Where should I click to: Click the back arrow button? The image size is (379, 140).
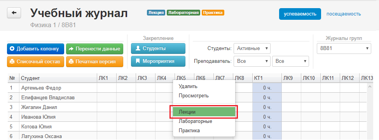click(14, 13)
